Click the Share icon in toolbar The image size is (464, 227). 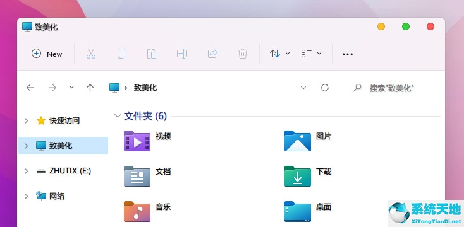point(212,54)
